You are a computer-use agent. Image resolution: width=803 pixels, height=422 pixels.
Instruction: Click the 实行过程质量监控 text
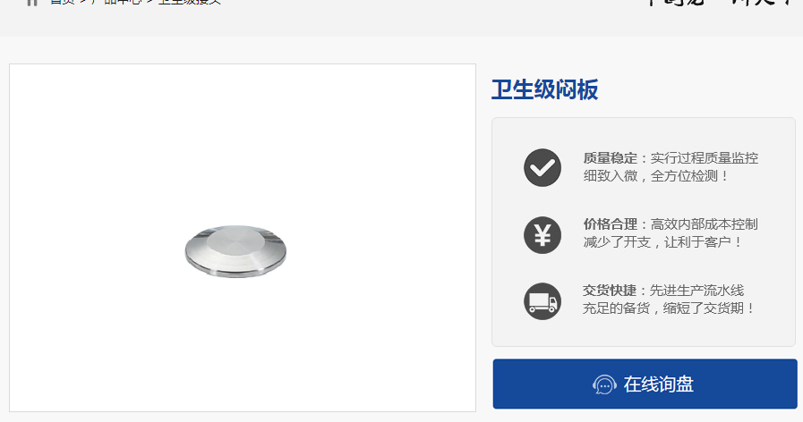(x=705, y=158)
